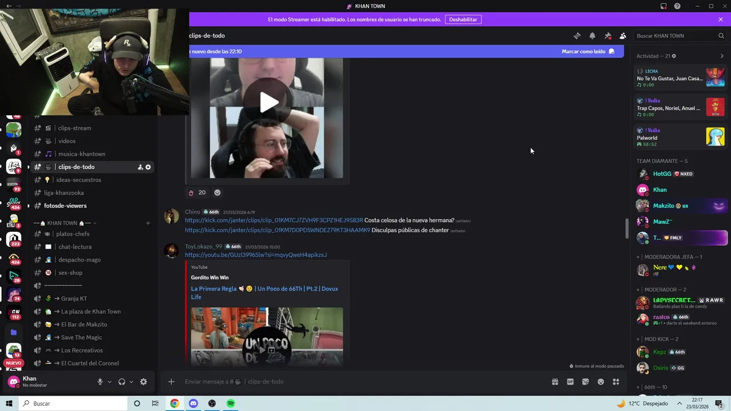Open the Threads icon in channel header

[577, 35]
